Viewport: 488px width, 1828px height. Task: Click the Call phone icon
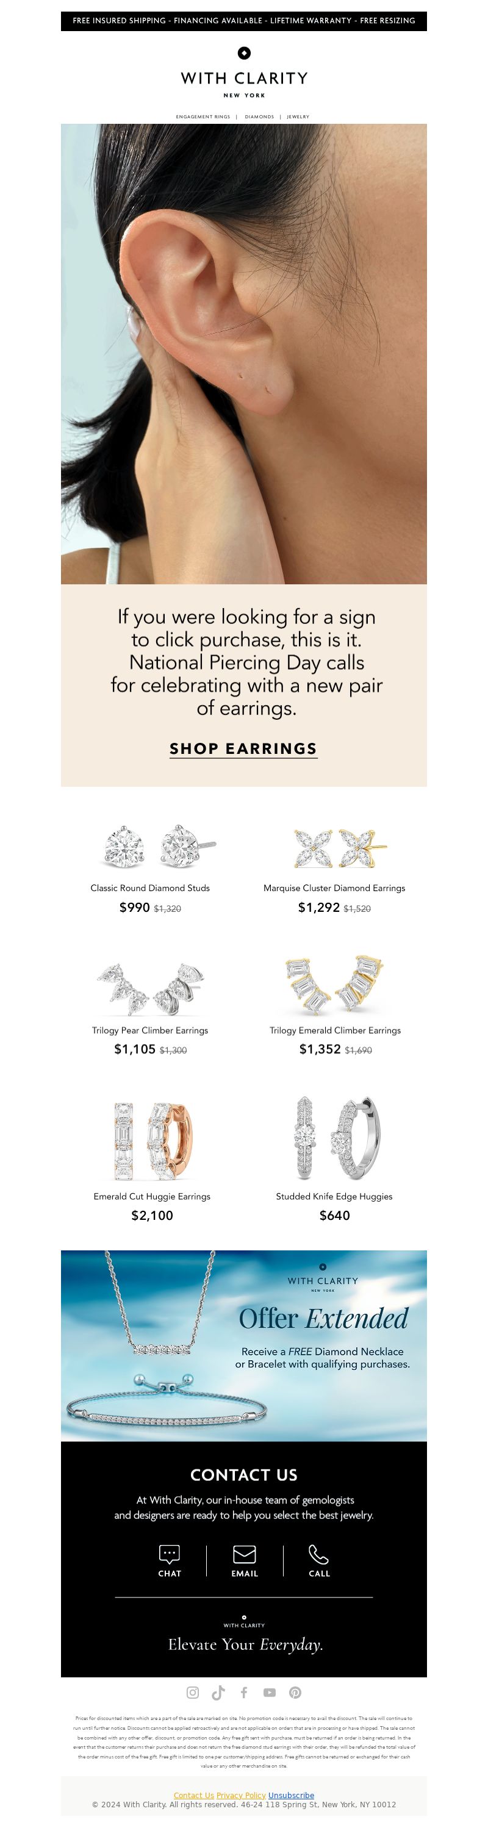point(318,1554)
